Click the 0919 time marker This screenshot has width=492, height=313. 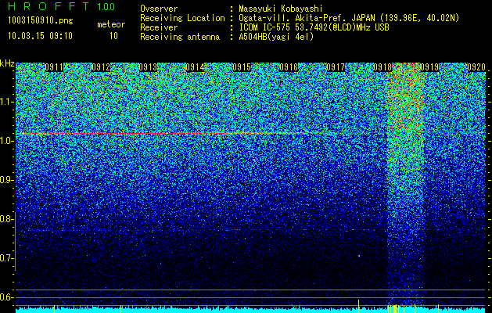tap(429, 67)
